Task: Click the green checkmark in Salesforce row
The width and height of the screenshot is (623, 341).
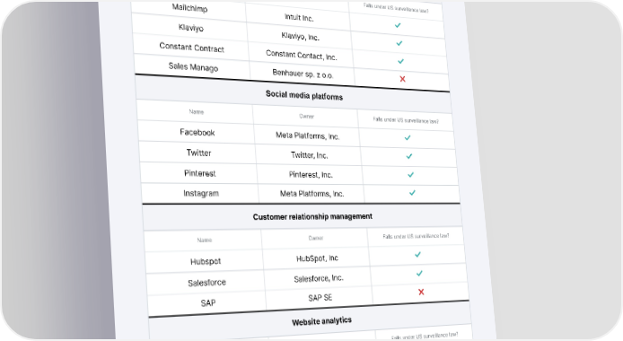Action: pyautogui.click(x=419, y=274)
